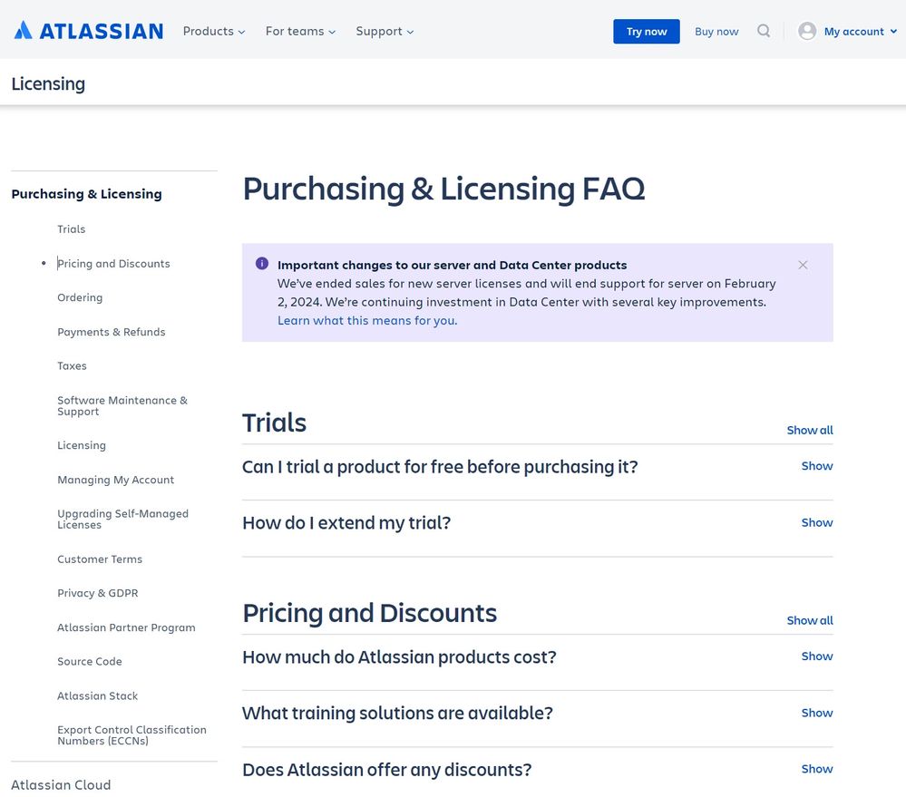
Task: Click the Buy now button
Action: (x=716, y=31)
